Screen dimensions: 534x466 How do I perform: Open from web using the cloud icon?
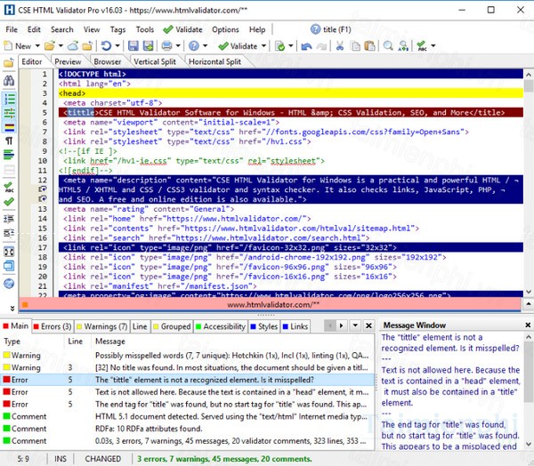click(73, 46)
